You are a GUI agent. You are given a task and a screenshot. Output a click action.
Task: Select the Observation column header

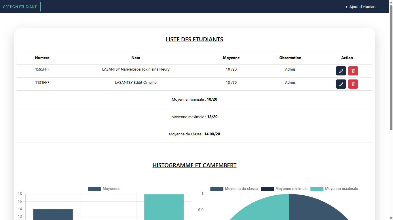coord(290,58)
